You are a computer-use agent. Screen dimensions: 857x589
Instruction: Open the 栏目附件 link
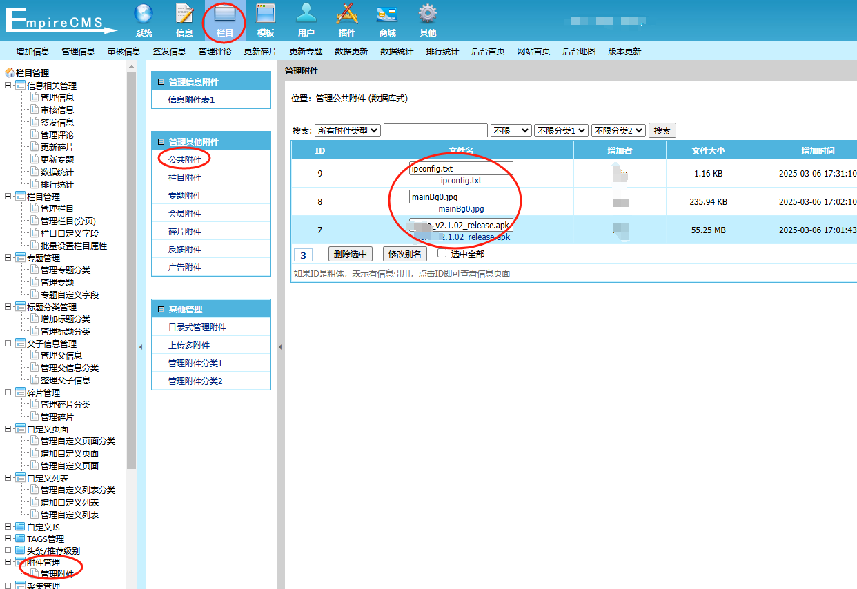185,177
